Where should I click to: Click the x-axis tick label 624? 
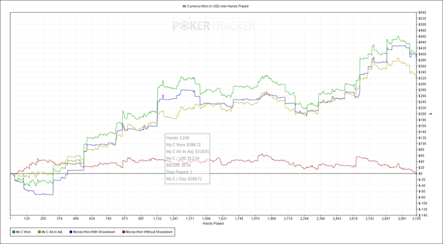click(x=92, y=219)
